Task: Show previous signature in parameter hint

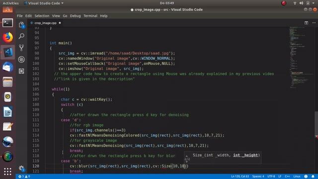Action: coord(187,156)
